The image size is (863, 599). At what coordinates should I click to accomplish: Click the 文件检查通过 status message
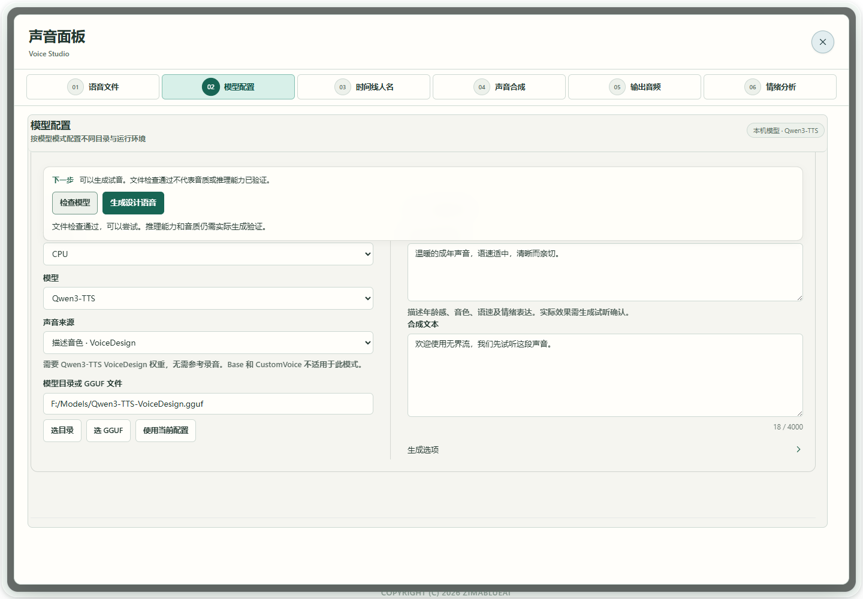pos(161,226)
